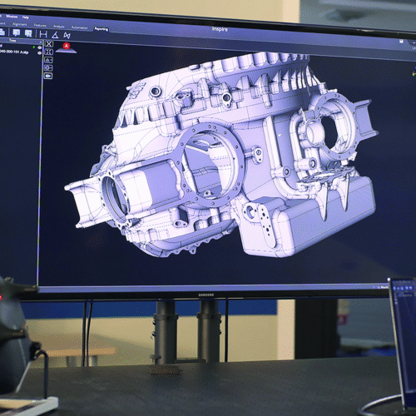Switch to the Analysis tab

click(x=59, y=27)
